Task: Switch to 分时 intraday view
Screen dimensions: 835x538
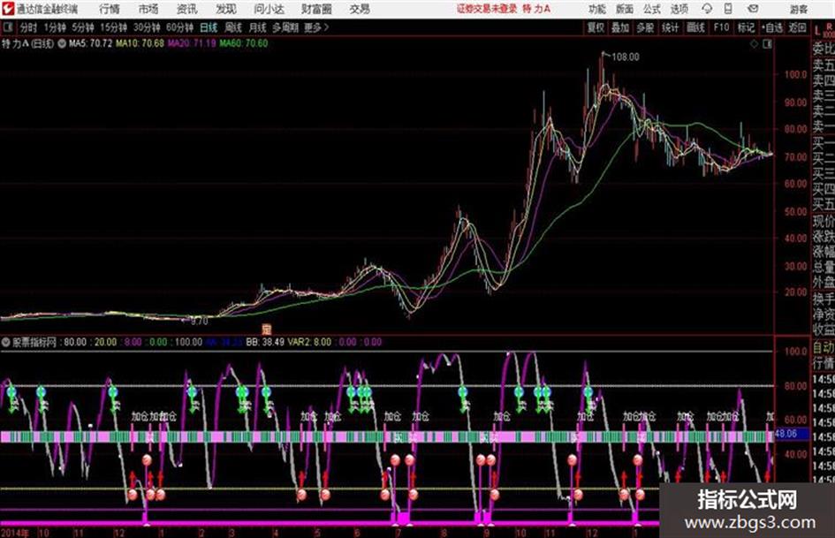Action: pyautogui.click(x=29, y=27)
